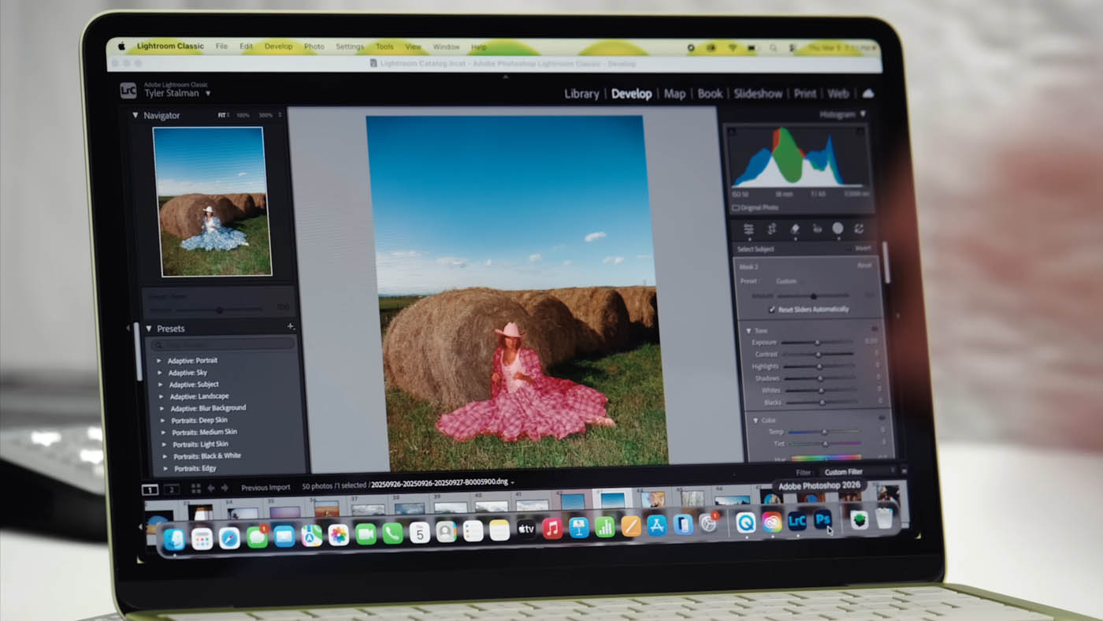Image resolution: width=1103 pixels, height=621 pixels.
Task: Open the Masking circle tool icon
Action: tap(837, 229)
